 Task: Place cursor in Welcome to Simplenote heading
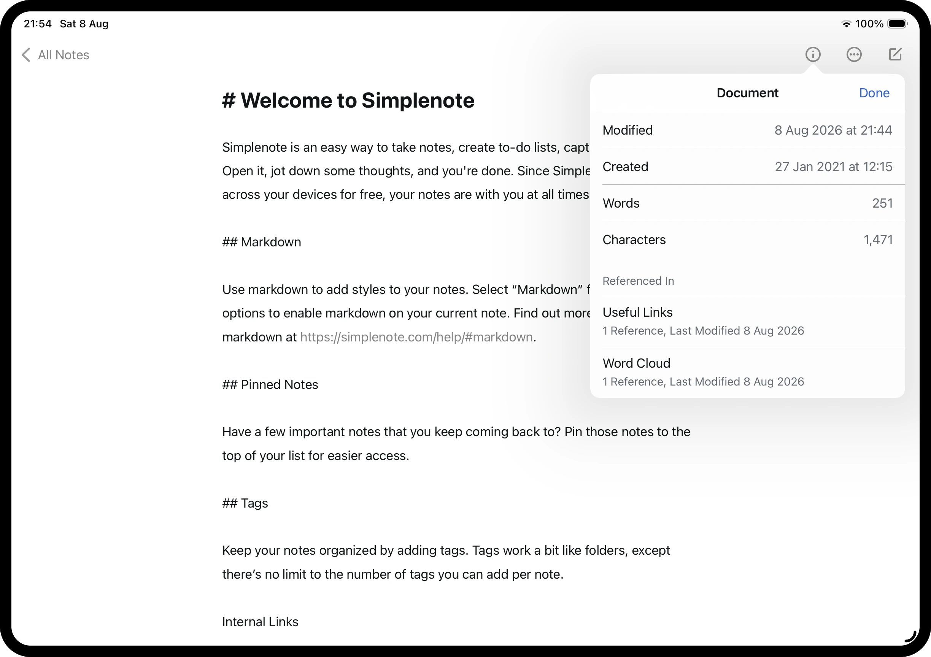(x=348, y=100)
